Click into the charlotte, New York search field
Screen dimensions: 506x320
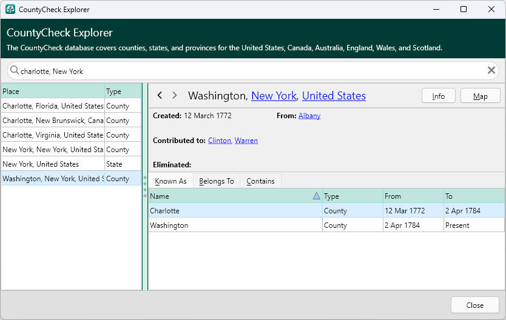[x=252, y=71]
